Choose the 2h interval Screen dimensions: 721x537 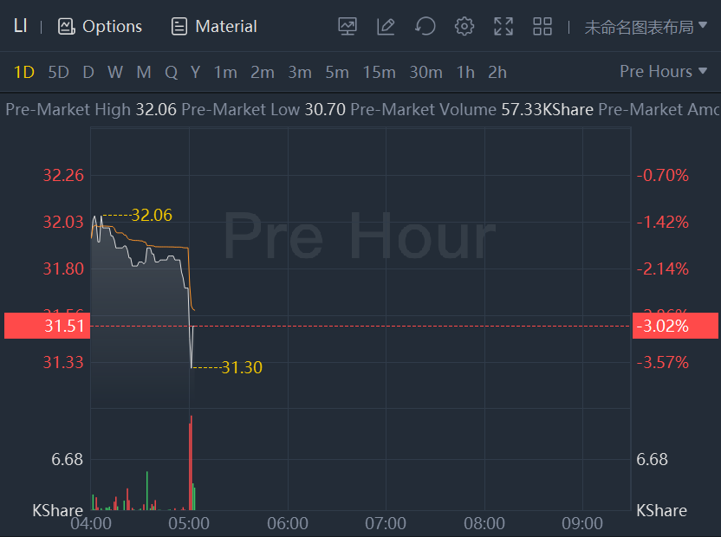[497, 72]
